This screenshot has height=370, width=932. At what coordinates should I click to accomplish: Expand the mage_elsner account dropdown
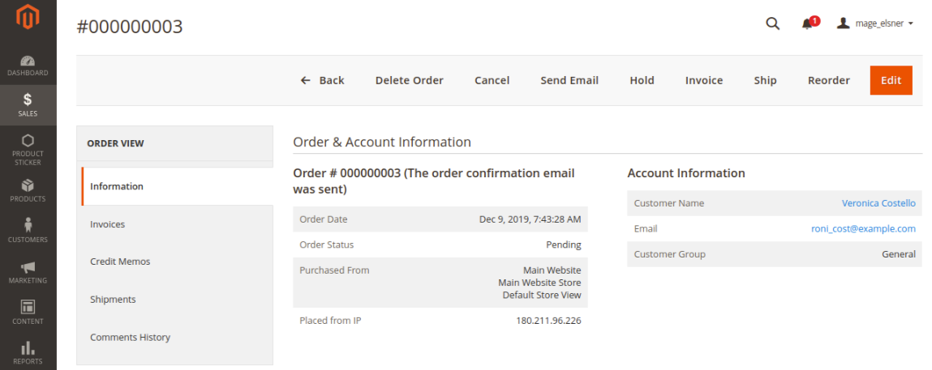875,23
